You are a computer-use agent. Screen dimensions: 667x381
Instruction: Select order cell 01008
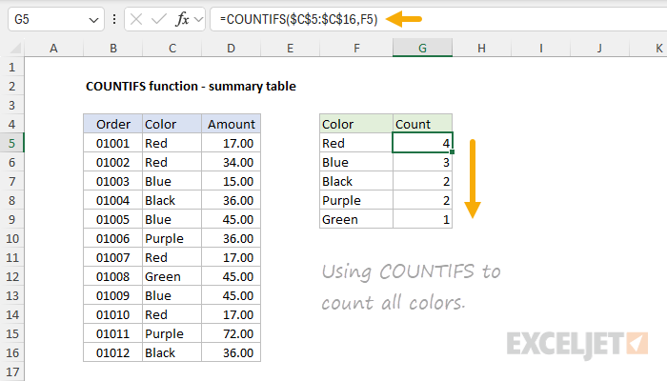112,277
